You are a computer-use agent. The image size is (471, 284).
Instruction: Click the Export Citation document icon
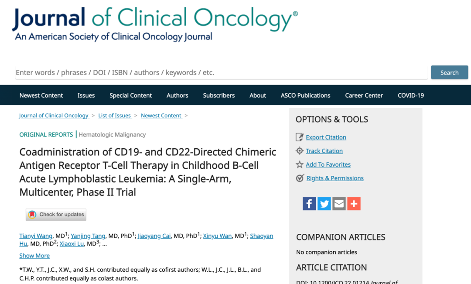300,137
